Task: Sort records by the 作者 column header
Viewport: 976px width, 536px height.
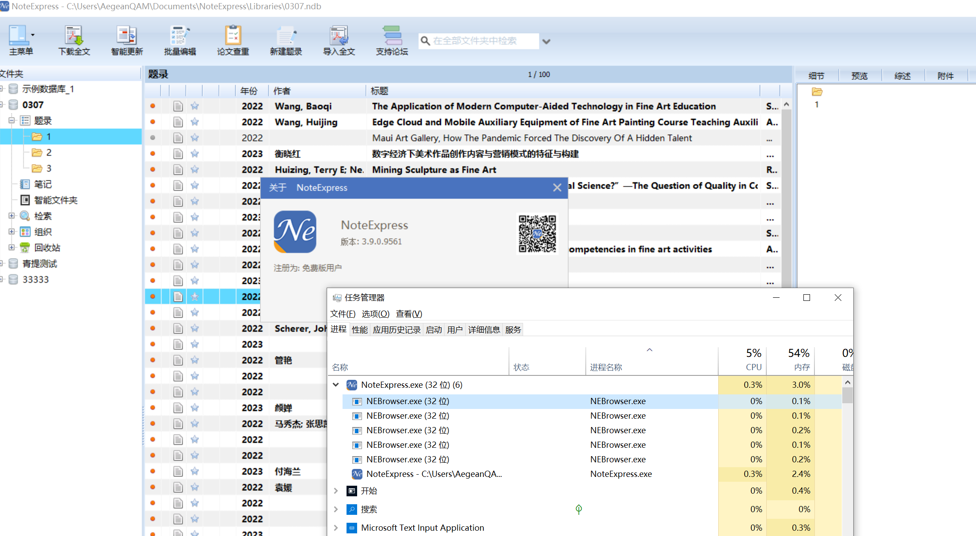Action: pyautogui.click(x=317, y=91)
